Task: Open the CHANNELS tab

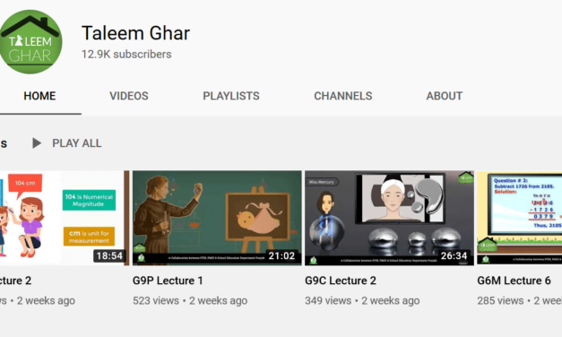Action: coord(343,96)
